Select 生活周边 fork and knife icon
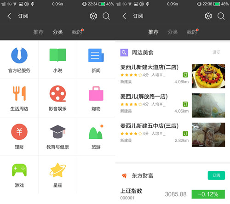Screen dimensions: 230x204 [19, 93]
